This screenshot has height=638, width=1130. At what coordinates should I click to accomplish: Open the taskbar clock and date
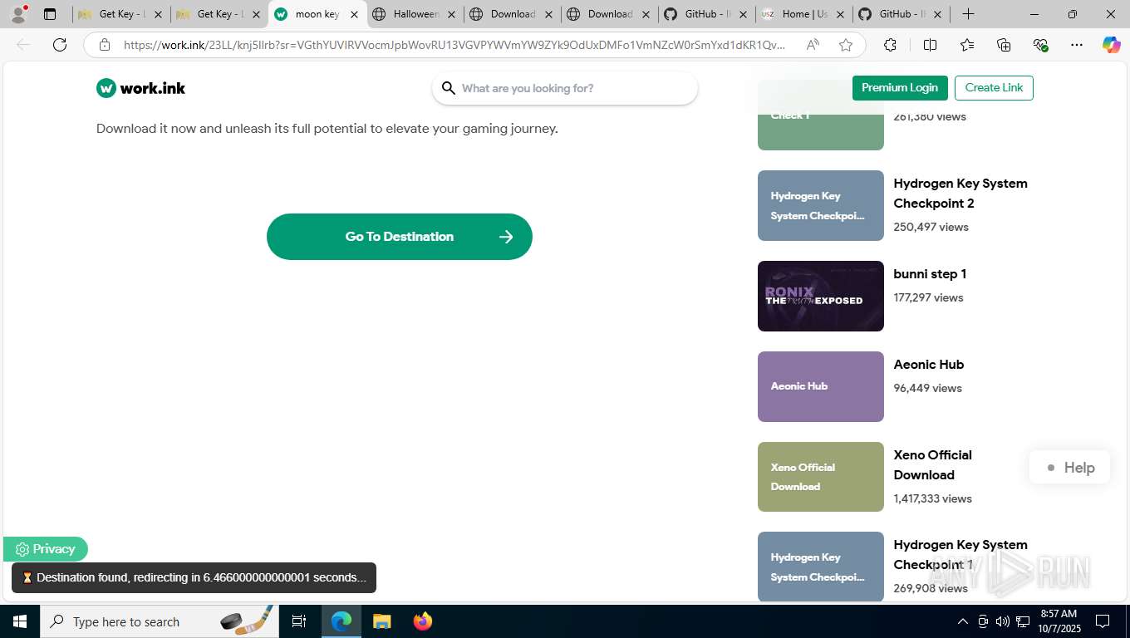pyautogui.click(x=1059, y=621)
